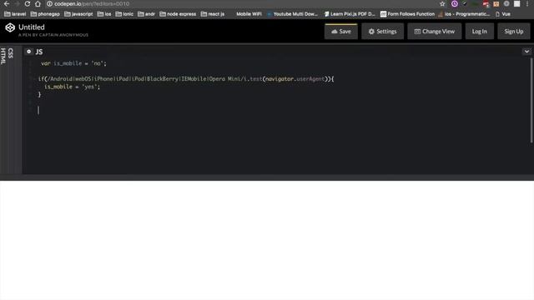
Task: Open the react js bookmarks folder
Action: (x=213, y=14)
